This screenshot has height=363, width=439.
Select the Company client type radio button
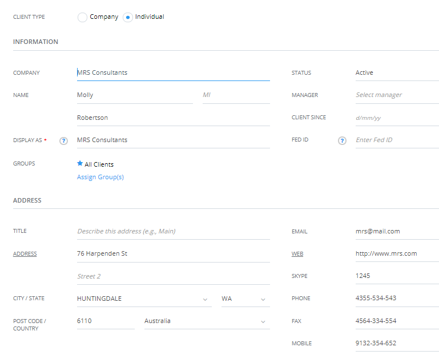pyautogui.click(x=82, y=17)
